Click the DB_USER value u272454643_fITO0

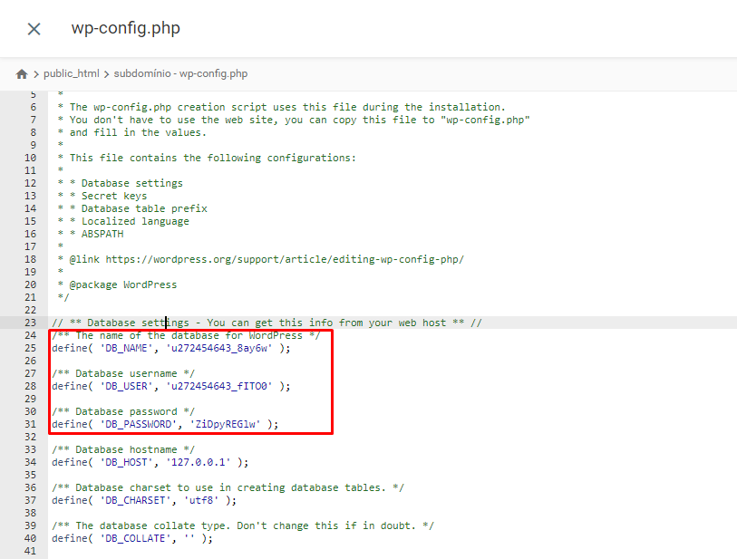(220, 386)
